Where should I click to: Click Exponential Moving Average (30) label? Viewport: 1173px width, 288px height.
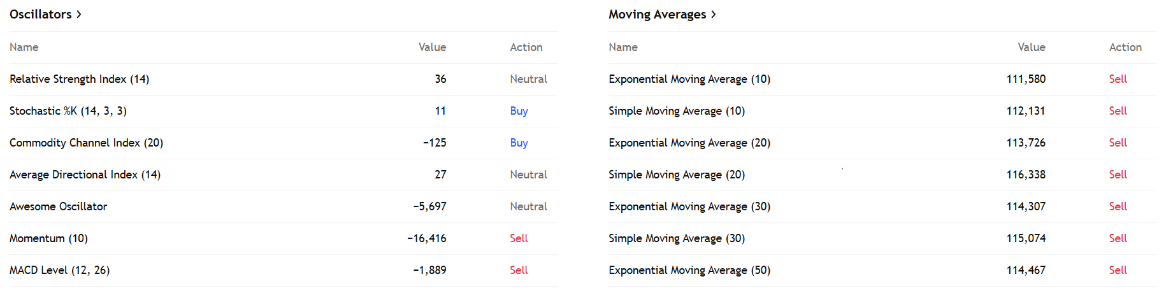[x=689, y=206]
